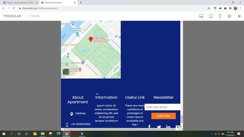Image resolution: width=244 pixels, height=137 pixels.
Task: Click the preview vertical scrollbar thumb
Action: coord(181,119)
